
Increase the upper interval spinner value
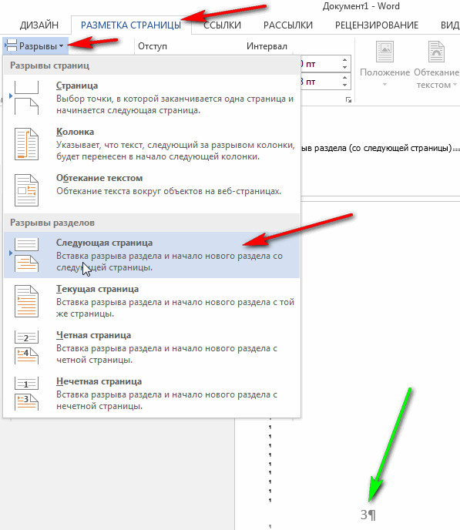pyautogui.click(x=344, y=60)
